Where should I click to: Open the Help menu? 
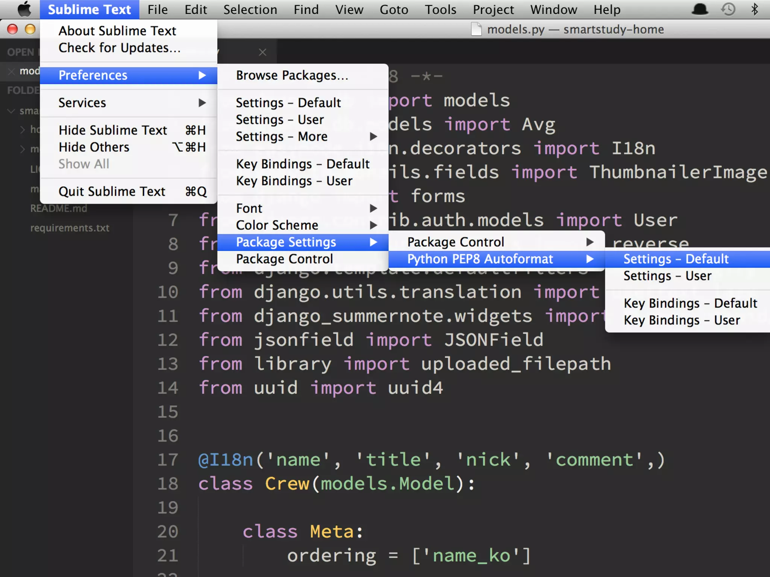coord(607,9)
